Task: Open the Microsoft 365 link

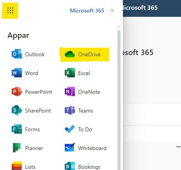Action: point(87,11)
